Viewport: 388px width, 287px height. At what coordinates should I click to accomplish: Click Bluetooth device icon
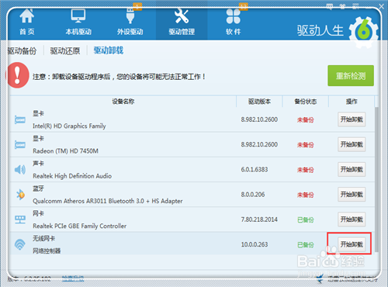(20, 195)
